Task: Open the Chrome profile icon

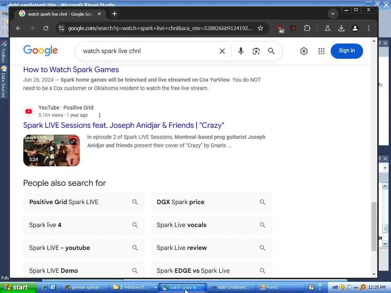Action: (355, 28)
